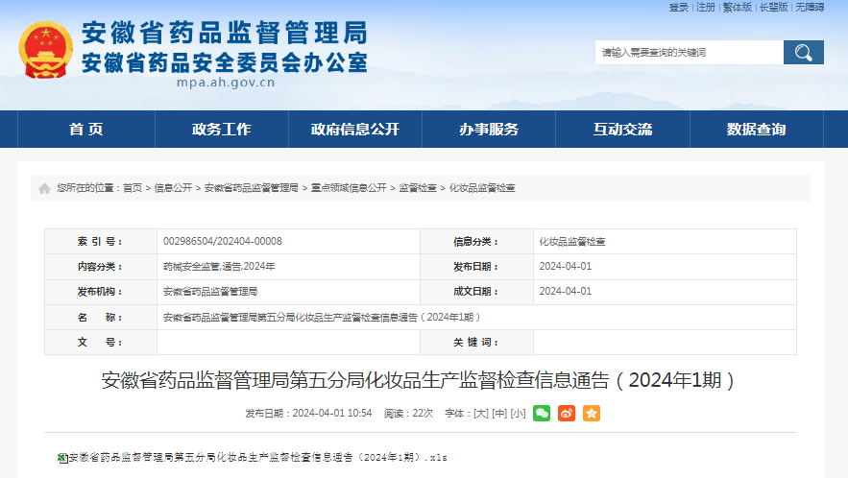Open the 办事服务 navigation menu
This screenshot has height=478, width=848.
[488, 130]
